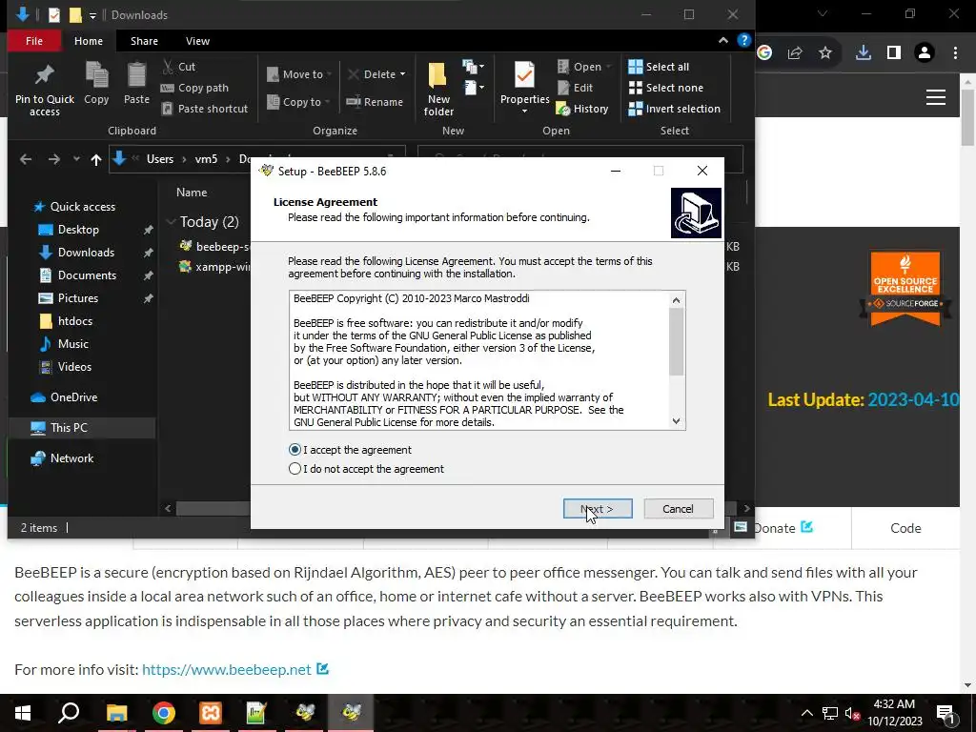Image resolution: width=976 pixels, height=732 pixels.
Task: Open Explorer help question mark icon
Action: pos(743,40)
